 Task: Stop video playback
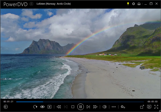(x=73, y=107)
